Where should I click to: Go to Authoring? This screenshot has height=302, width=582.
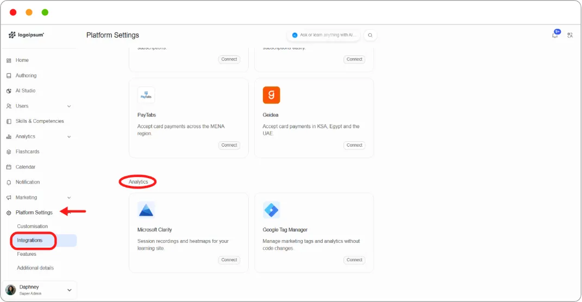coord(26,75)
